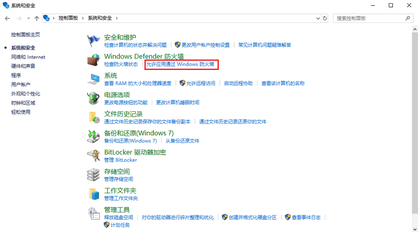
Task: Click the BitLocker drive encryption icon
Action: 94,156
